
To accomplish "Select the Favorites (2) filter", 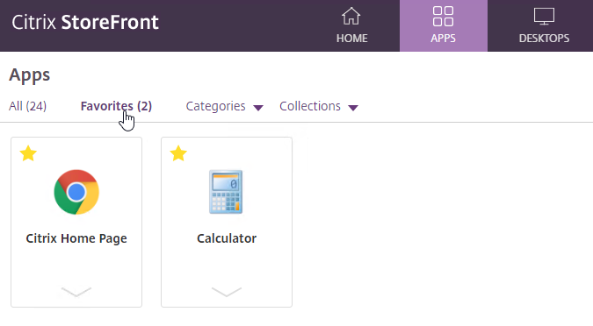I will pos(116,106).
